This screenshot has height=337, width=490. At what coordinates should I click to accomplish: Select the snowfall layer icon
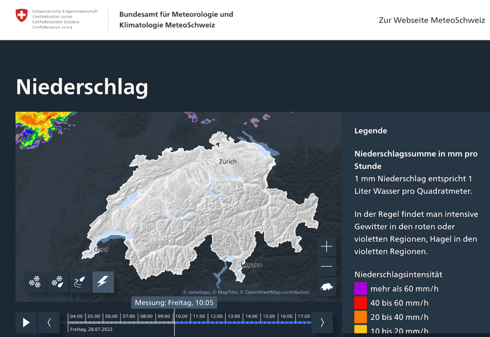35,282
